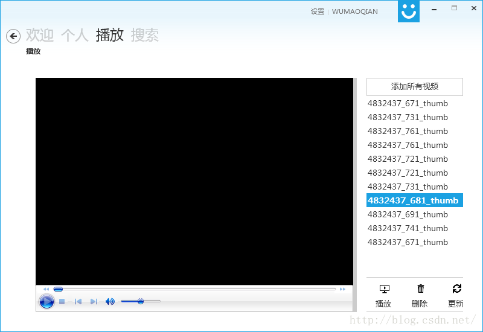This screenshot has width=483, height=332.
Task: Select the large 播放 tab in the header
Action: tap(110, 35)
